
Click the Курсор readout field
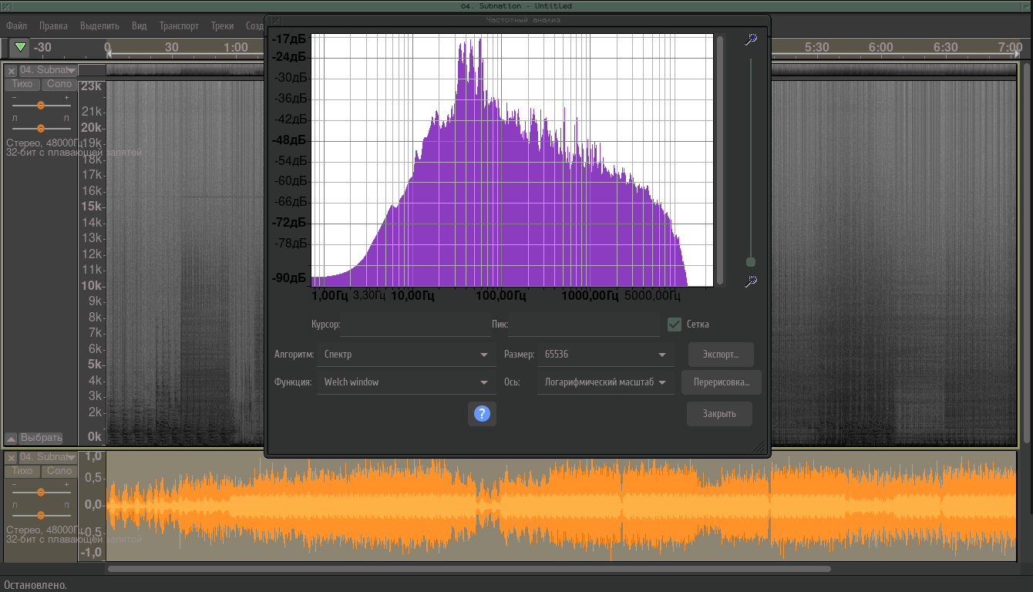[416, 325]
